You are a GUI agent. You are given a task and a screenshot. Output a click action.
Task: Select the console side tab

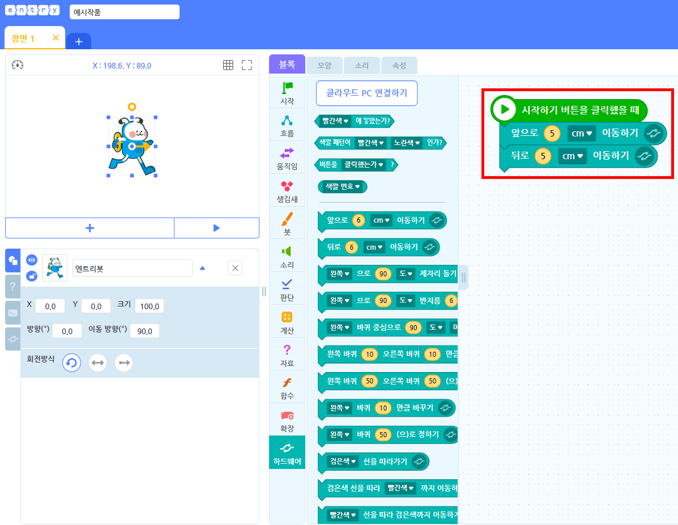coord(13,313)
